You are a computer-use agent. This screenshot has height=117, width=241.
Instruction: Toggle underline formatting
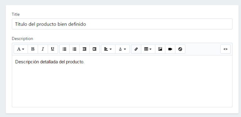[53, 49]
